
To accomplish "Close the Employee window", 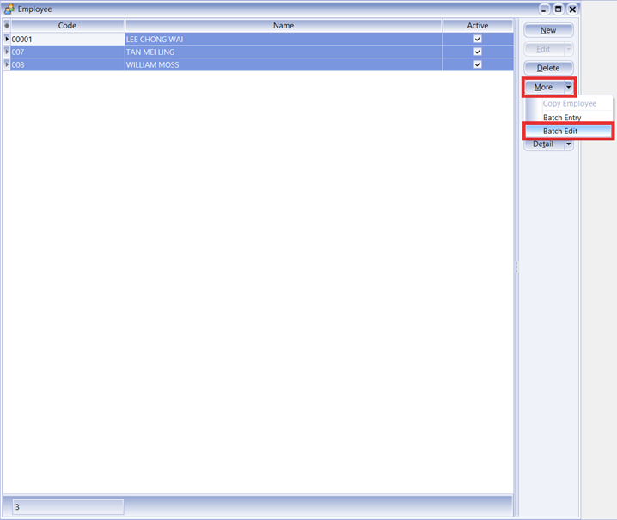I will coord(572,9).
